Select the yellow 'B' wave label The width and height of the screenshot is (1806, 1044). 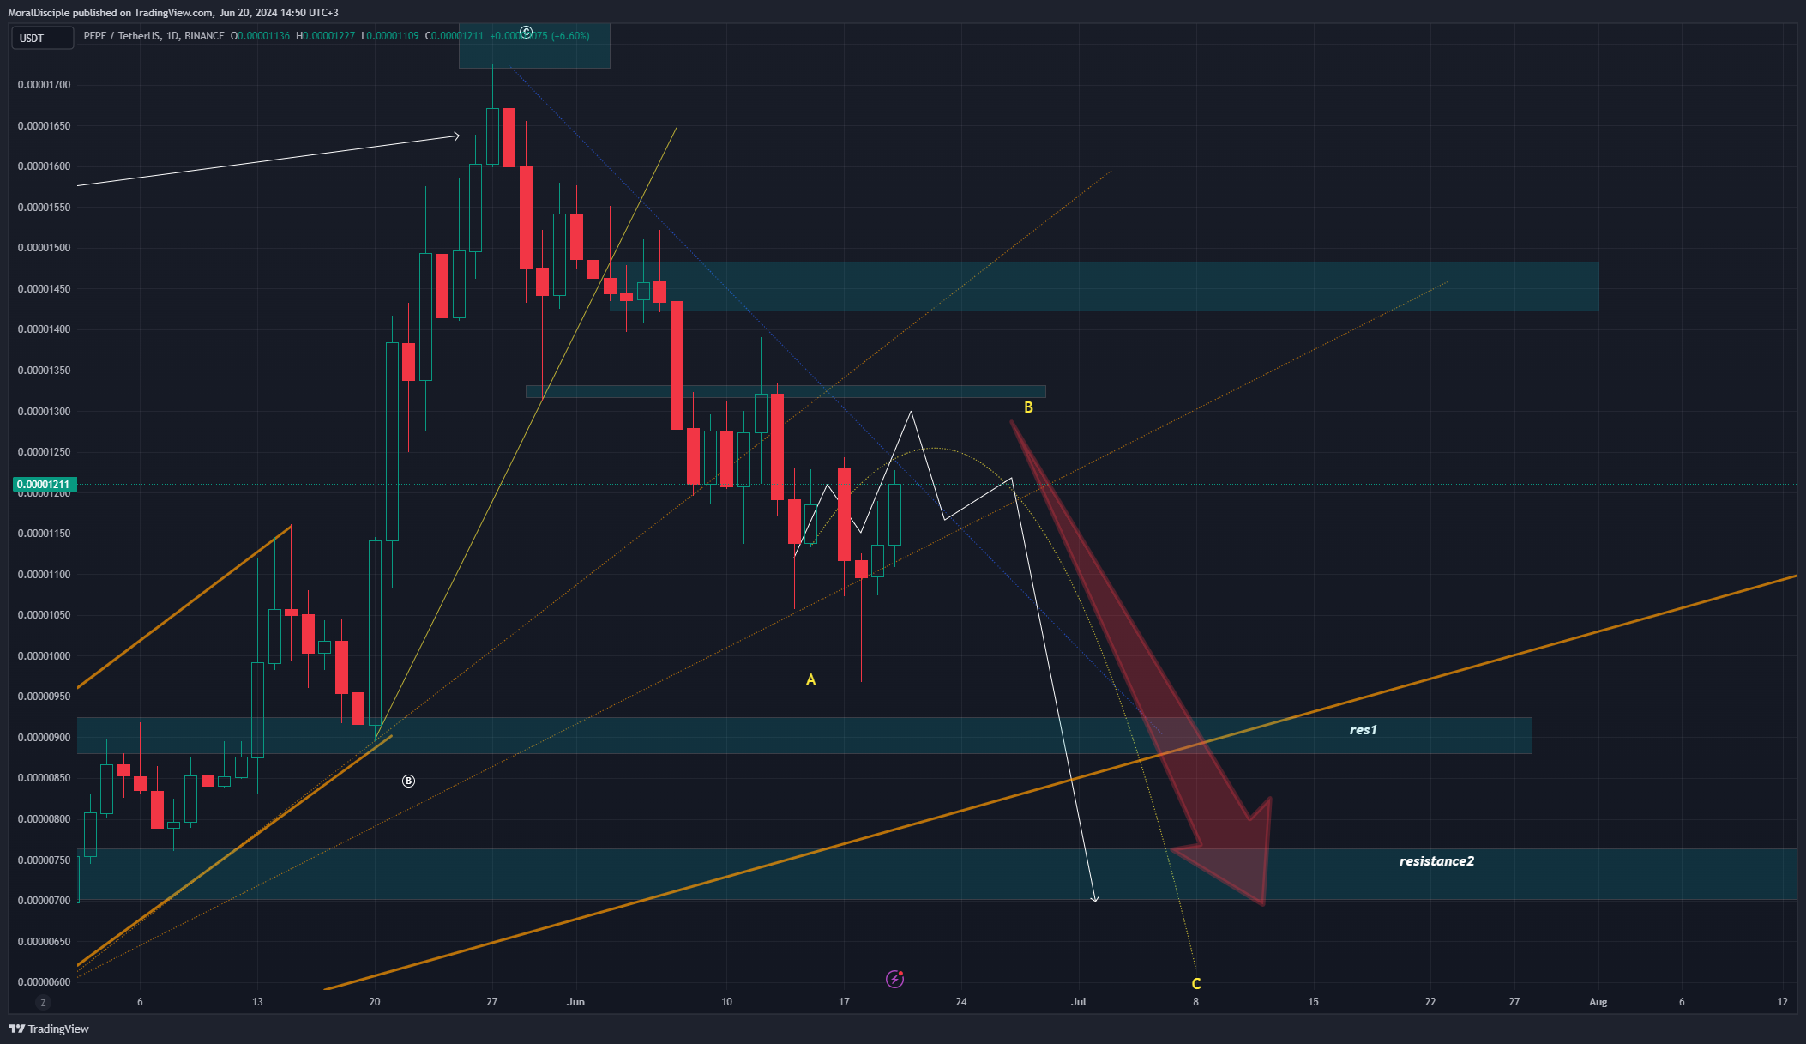pos(1028,407)
